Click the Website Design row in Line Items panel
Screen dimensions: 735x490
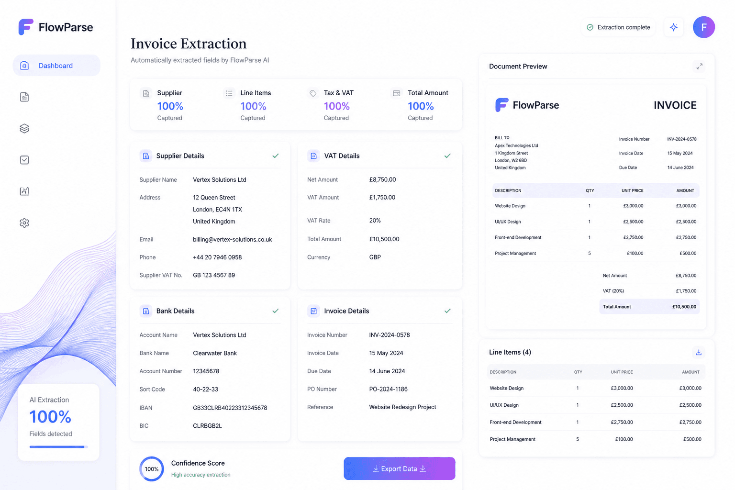pyautogui.click(x=596, y=388)
